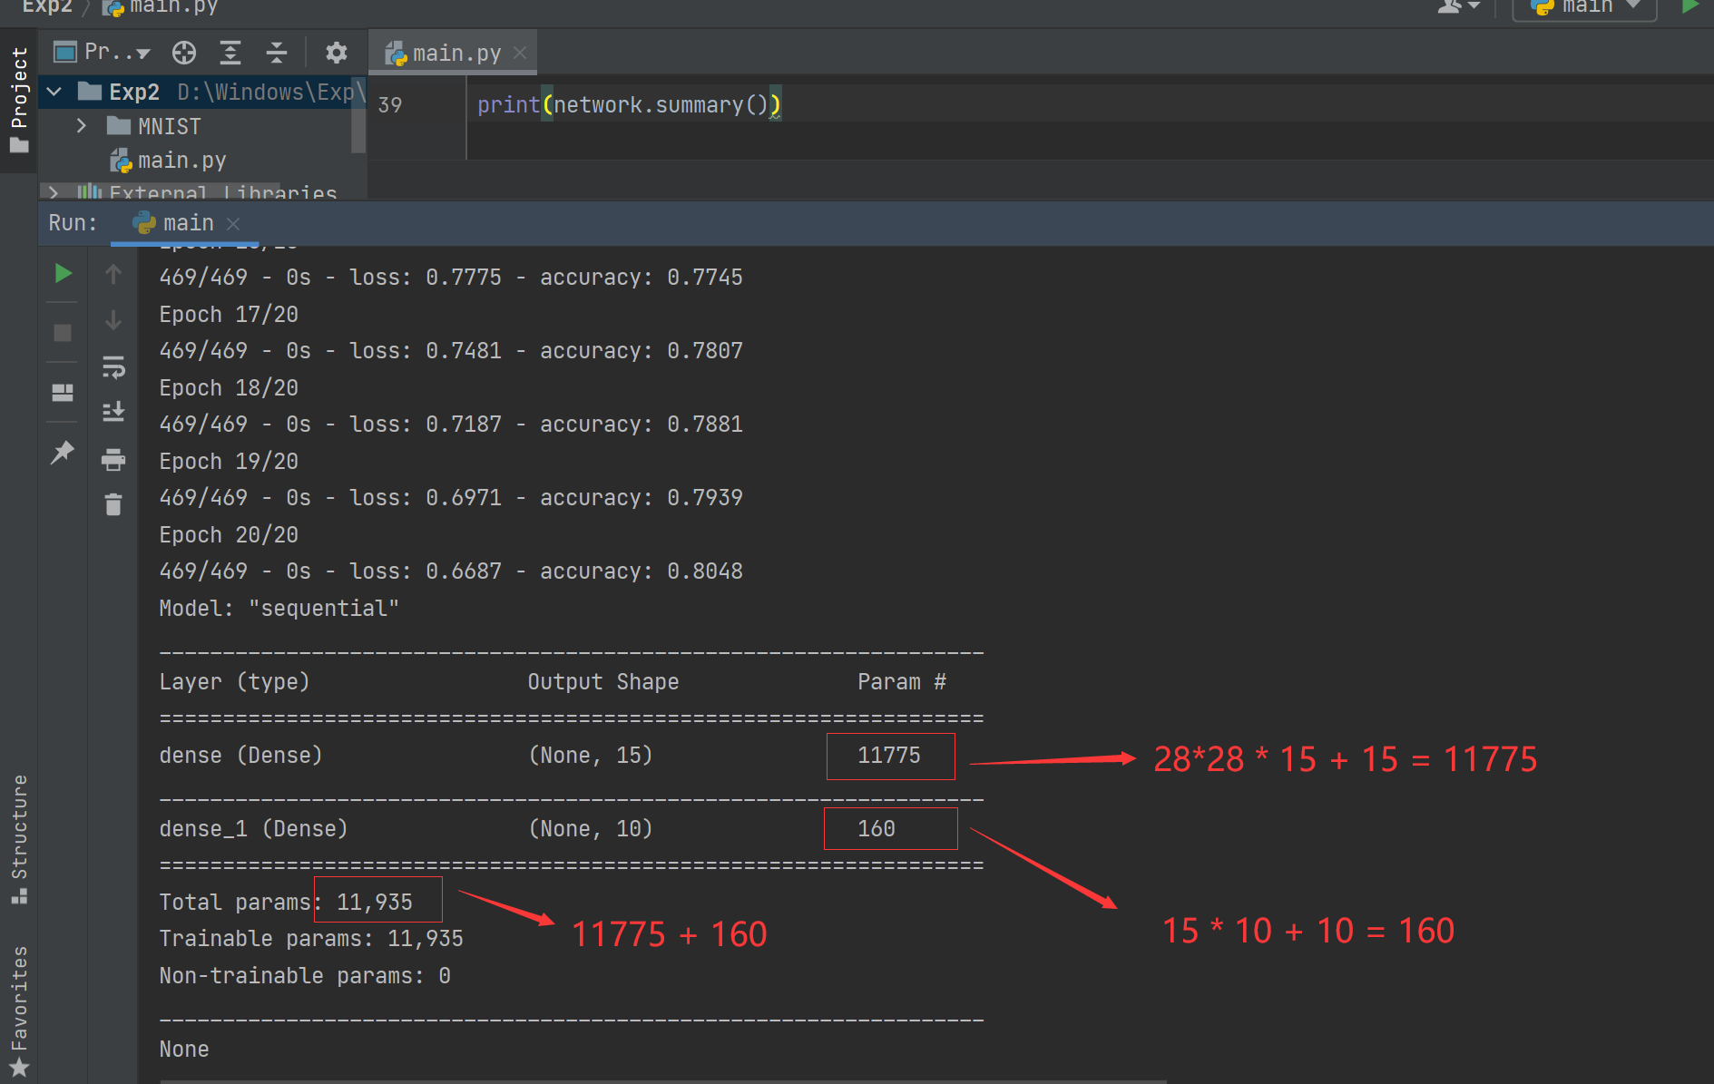Run main from the top toolbar
Screen dimensions: 1714x1084
click(x=1690, y=6)
